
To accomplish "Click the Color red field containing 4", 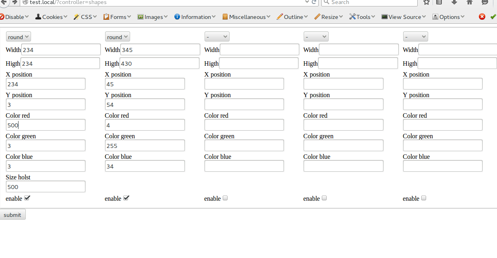I will point(145,125).
